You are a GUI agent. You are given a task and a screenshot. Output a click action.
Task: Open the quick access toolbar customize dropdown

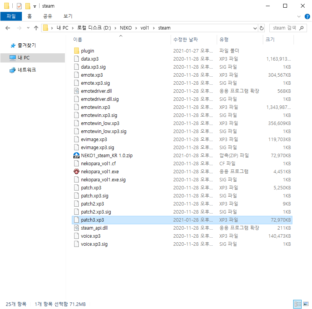pyautogui.click(x=35, y=7)
